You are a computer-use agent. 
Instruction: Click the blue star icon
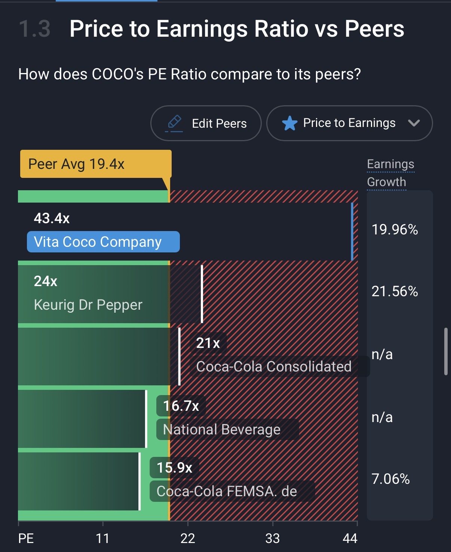coord(289,123)
